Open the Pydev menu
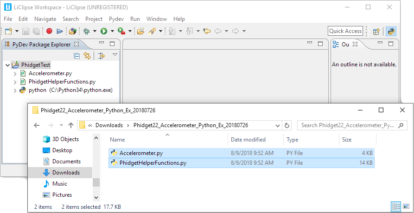The height and width of the screenshot is (213, 414). pyautogui.click(x=116, y=19)
